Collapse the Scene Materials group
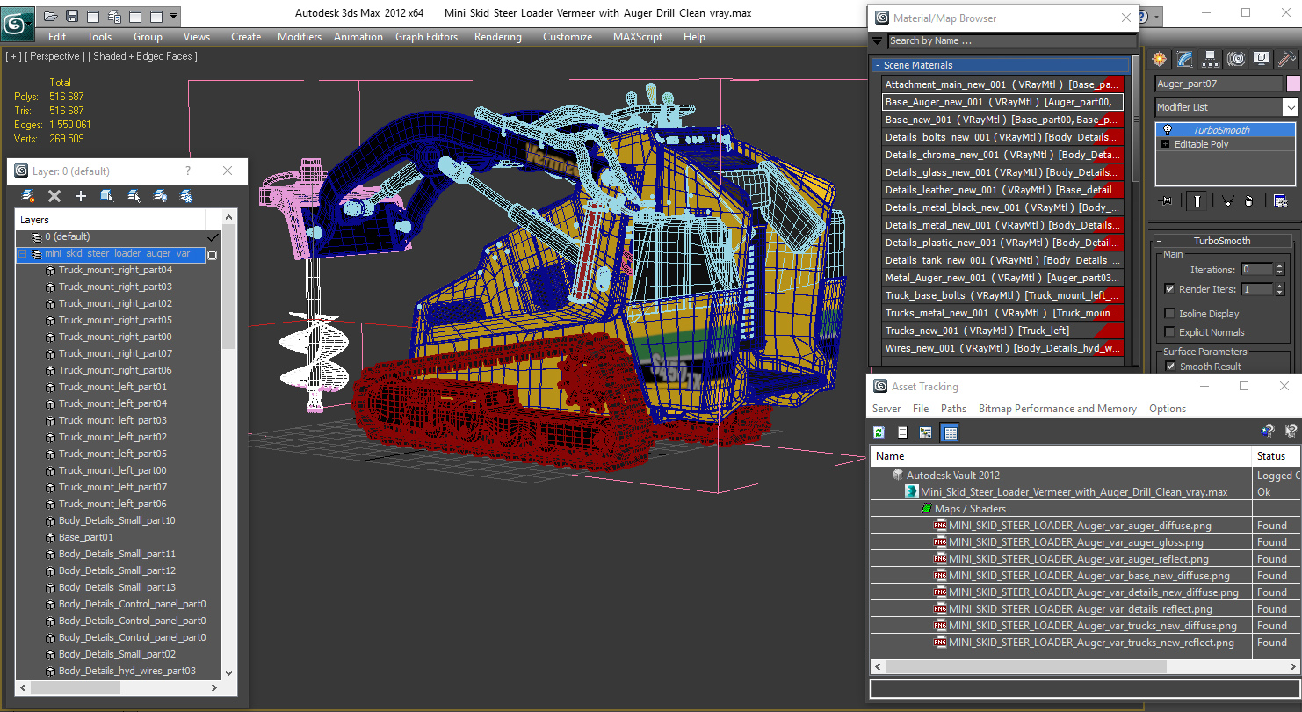This screenshot has height=712, width=1302. tap(877, 65)
